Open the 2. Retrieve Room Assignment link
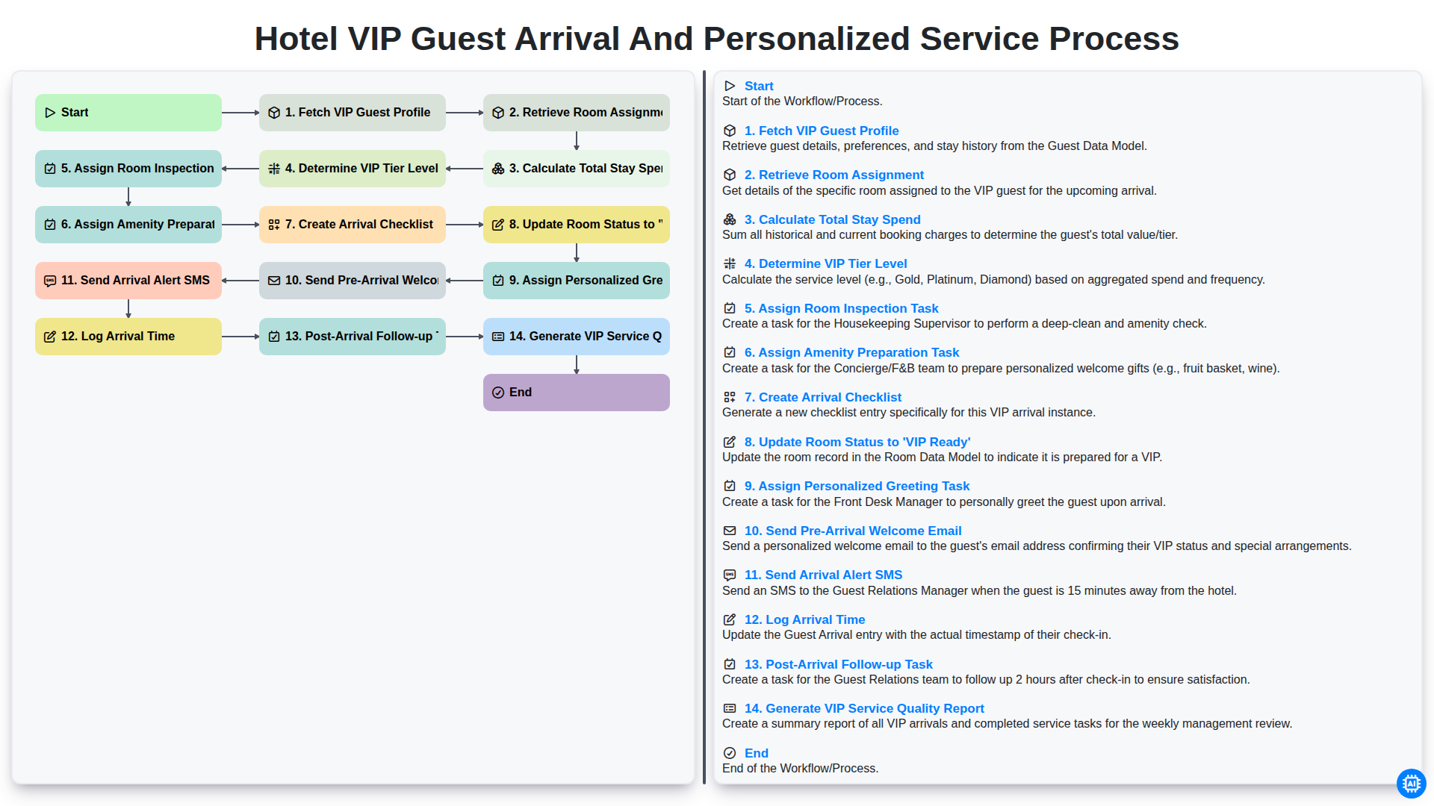The height and width of the screenshot is (806, 1434). (834, 175)
